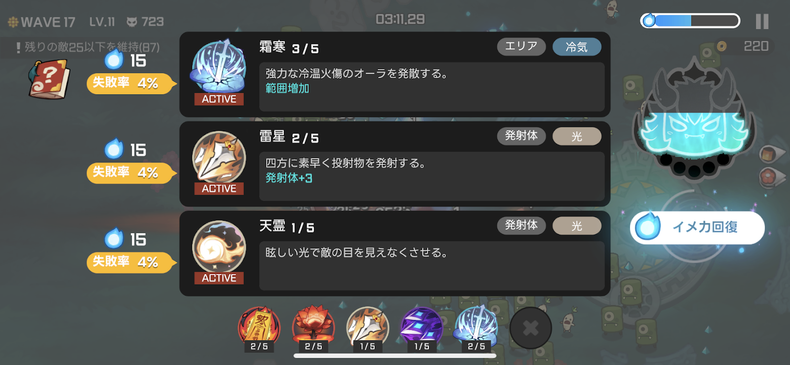Screen dimensions: 790x365
Task: Click the frost skill slot 2/5 at bottom
Action: pos(476,329)
